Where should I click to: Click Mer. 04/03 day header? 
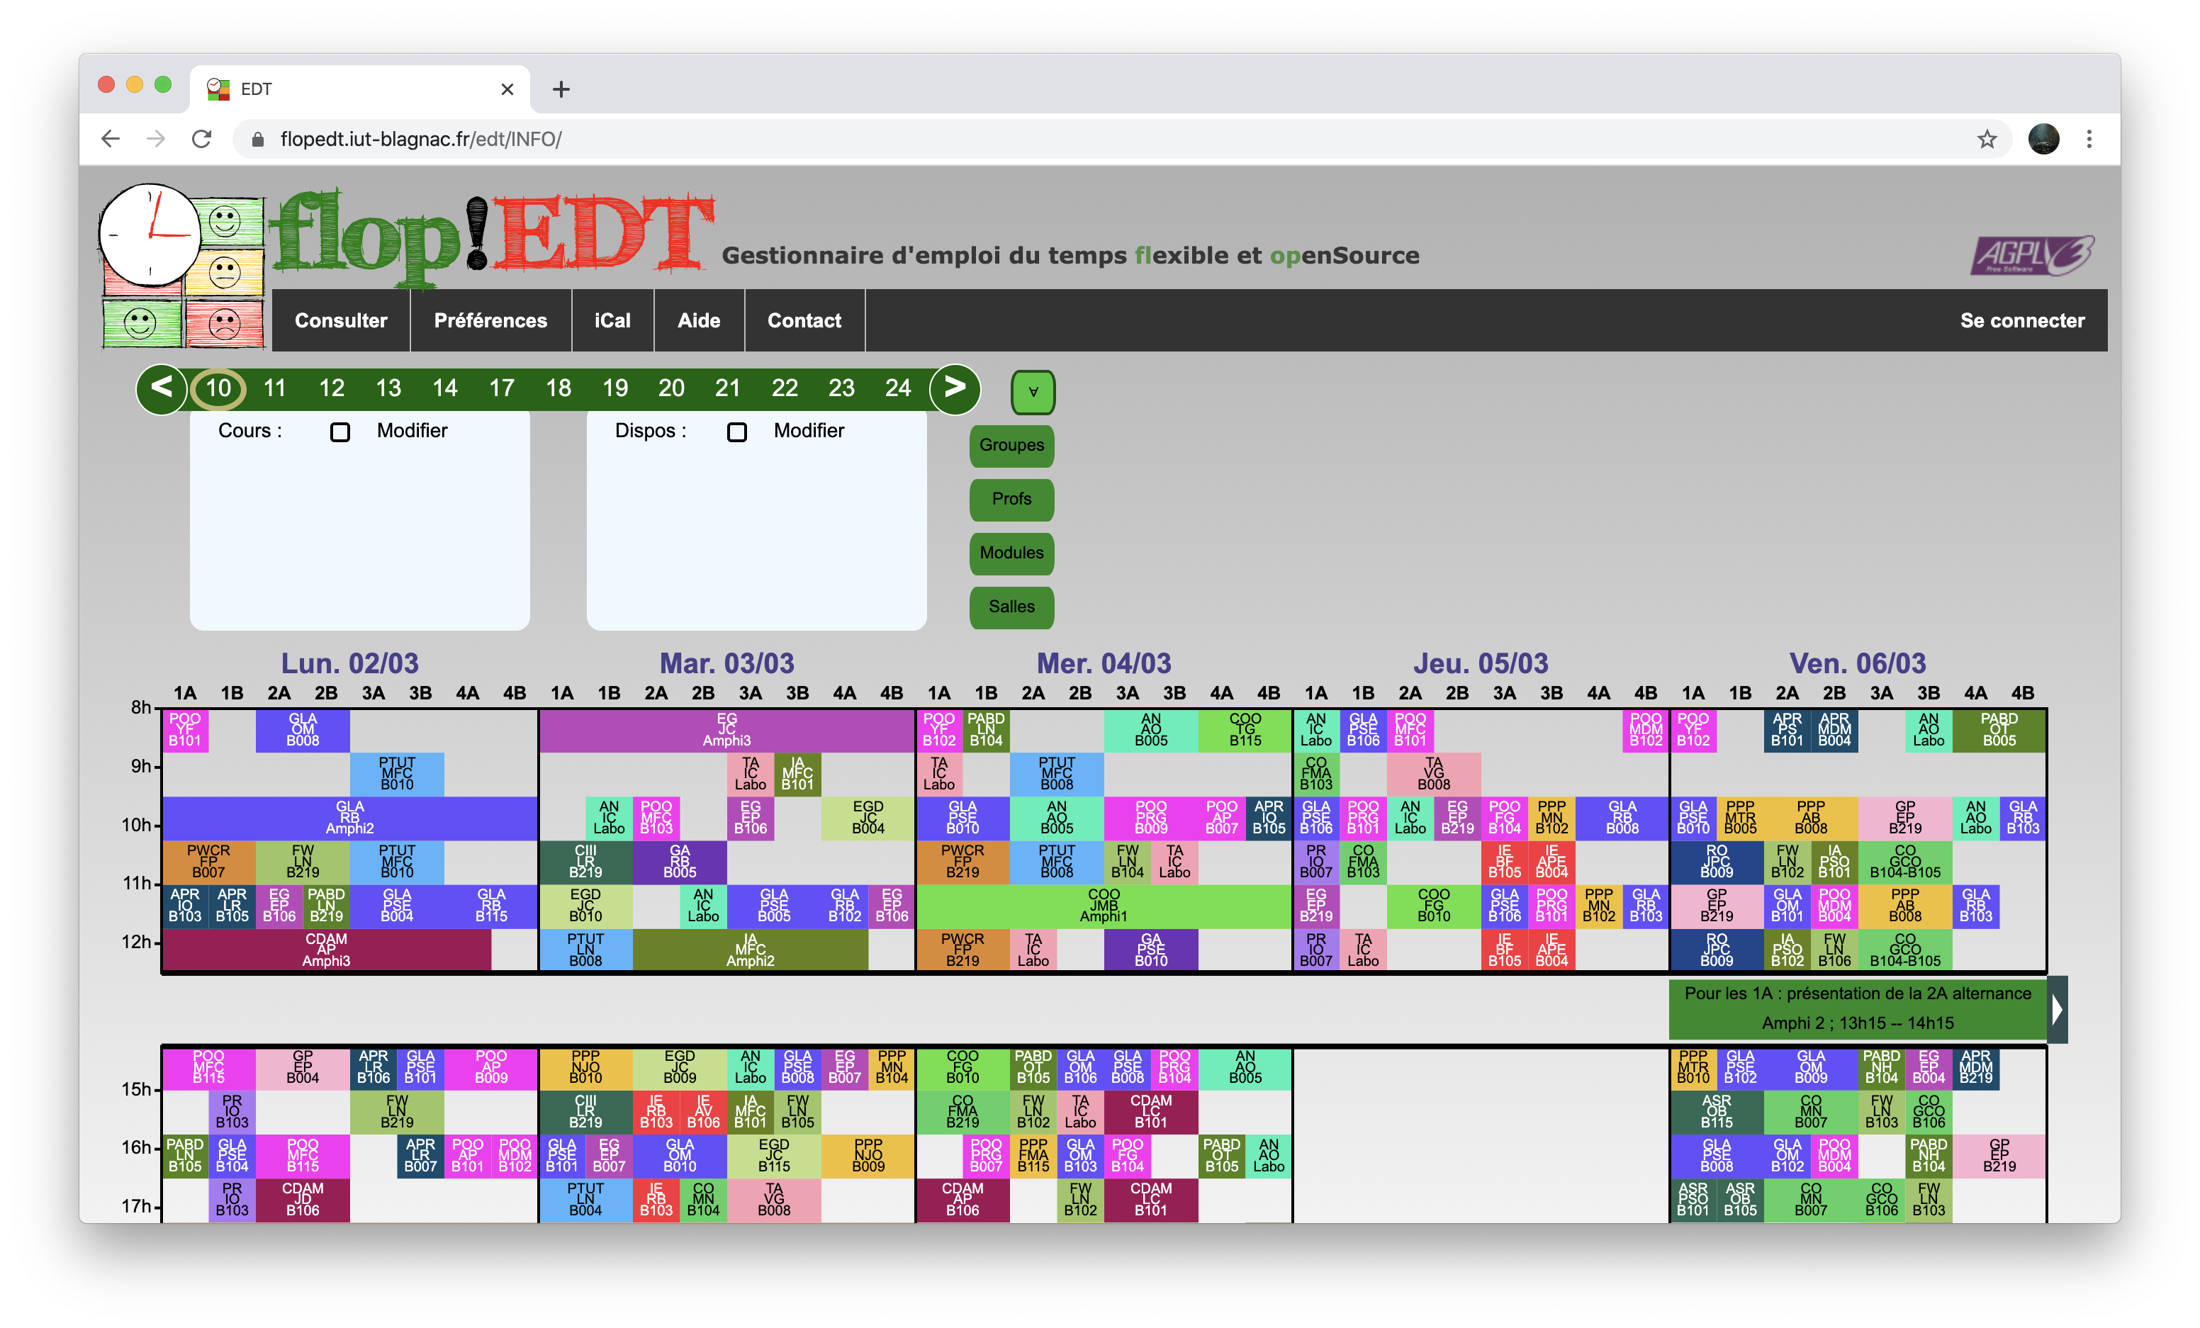coord(1104,664)
